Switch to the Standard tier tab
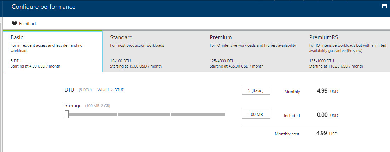Viewport: 390px width, 152px height. click(x=152, y=51)
